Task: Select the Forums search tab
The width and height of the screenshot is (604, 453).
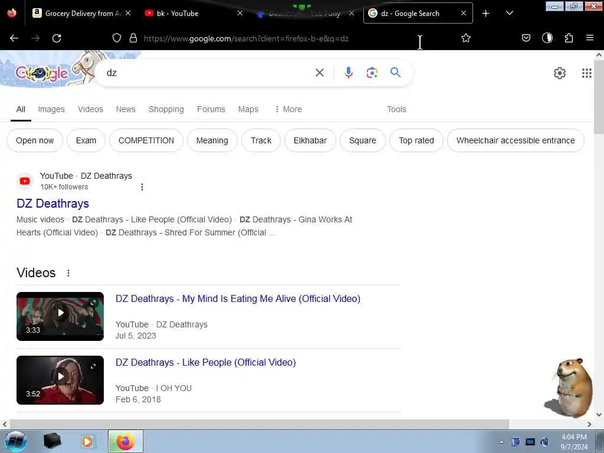Action: [211, 109]
